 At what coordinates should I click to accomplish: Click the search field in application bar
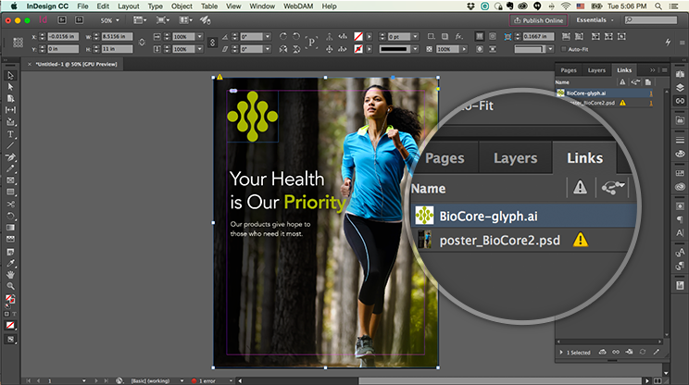pyautogui.click(x=651, y=20)
